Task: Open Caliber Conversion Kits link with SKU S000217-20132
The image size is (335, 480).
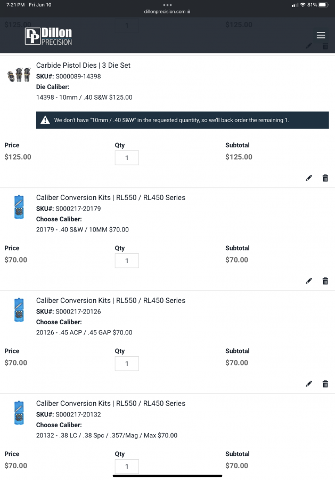Action: tap(111, 403)
